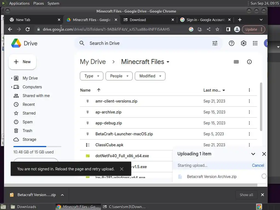Open the People filter dropdown
Image resolution: width=280 pixels, height=210 pixels.
[119, 76]
